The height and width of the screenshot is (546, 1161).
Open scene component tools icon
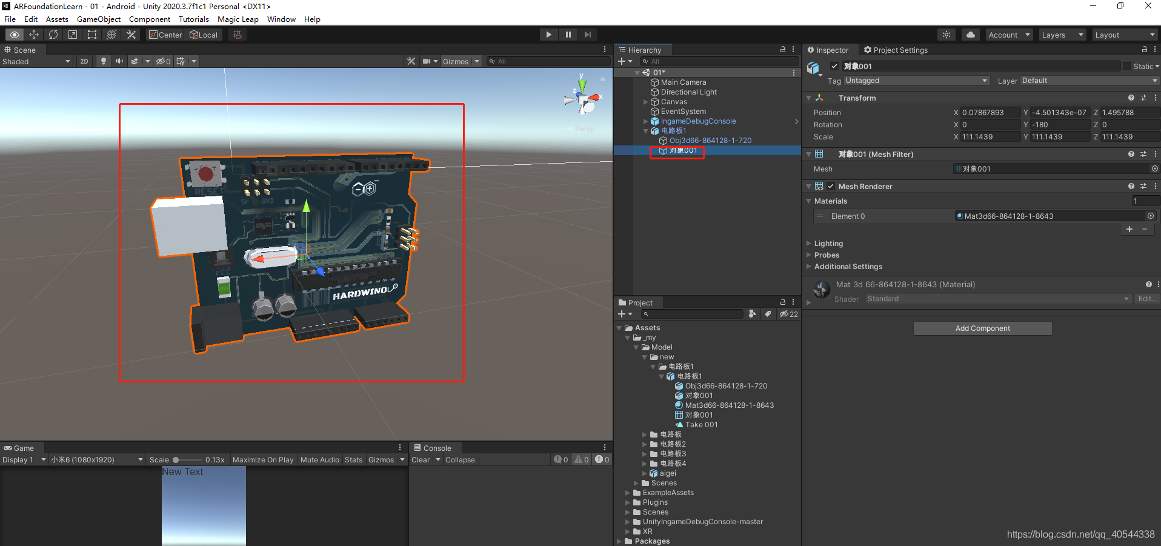click(x=411, y=61)
